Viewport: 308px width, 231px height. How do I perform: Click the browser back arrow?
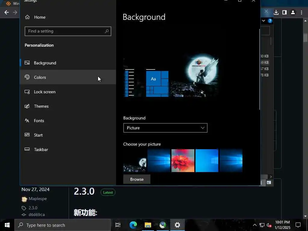7,12
